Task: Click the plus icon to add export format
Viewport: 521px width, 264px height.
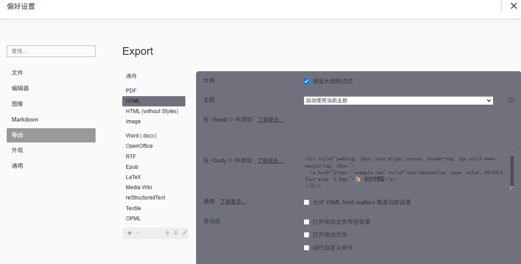Action: click(x=130, y=233)
